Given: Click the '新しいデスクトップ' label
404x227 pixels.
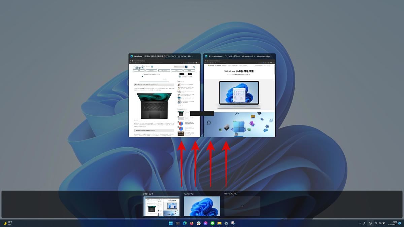Looking at the screenshot, I should coord(231,194).
